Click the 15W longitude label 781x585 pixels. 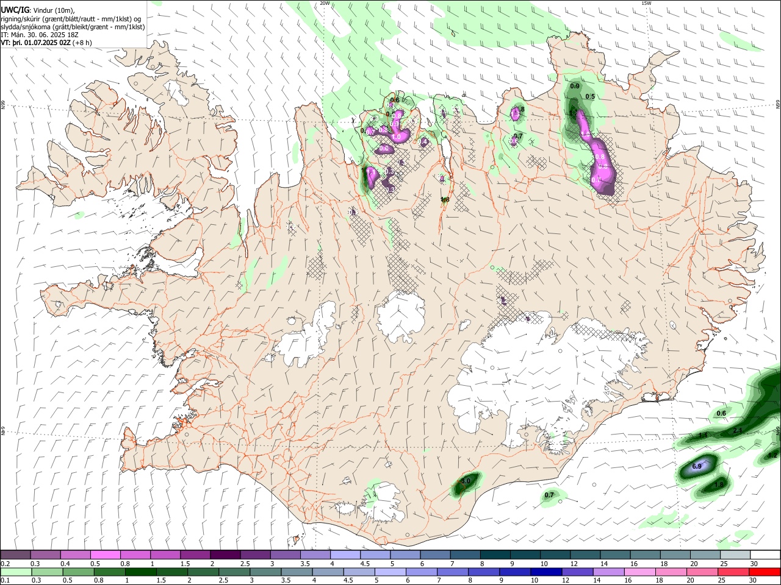(x=646, y=3)
